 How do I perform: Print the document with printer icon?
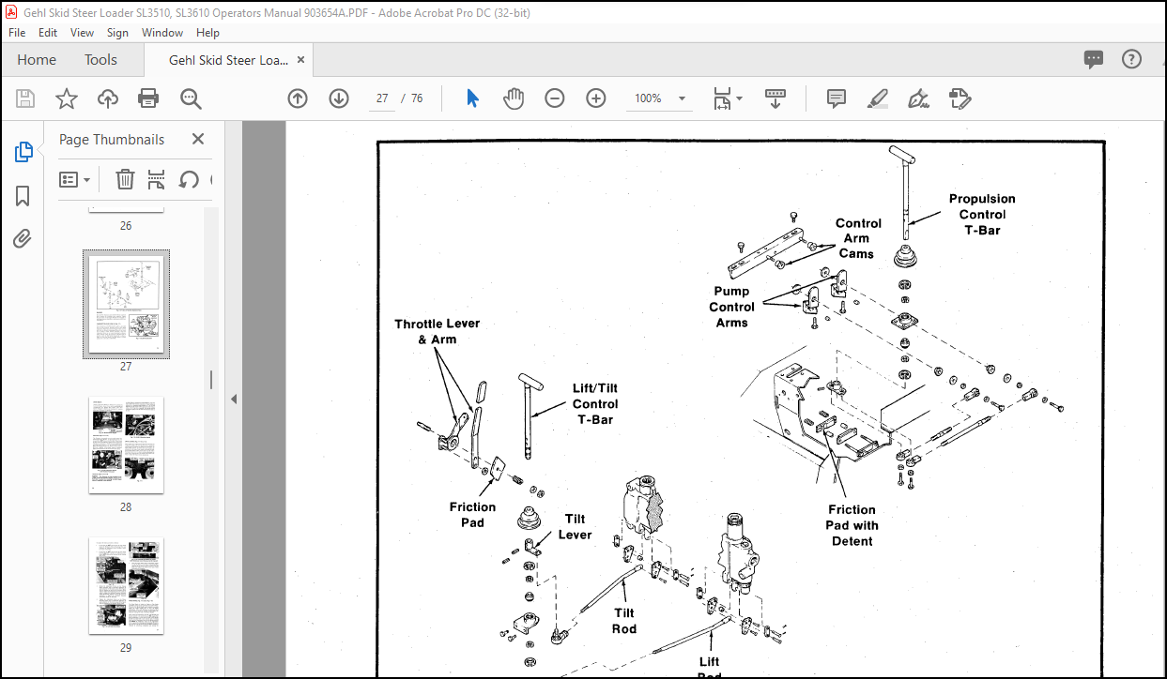click(148, 98)
